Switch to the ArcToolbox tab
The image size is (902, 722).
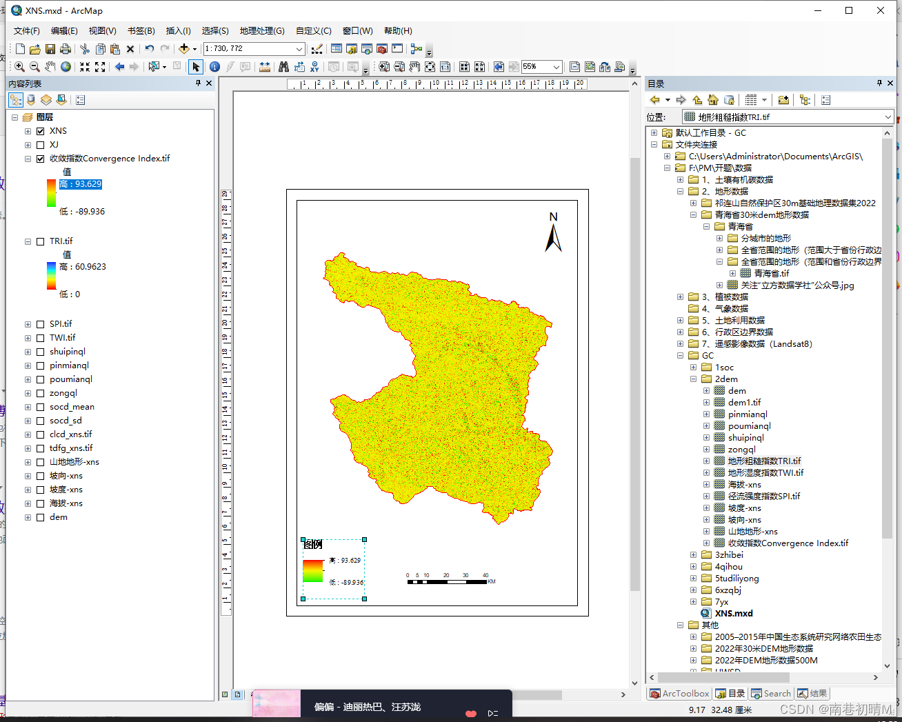pyautogui.click(x=679, y=694)
